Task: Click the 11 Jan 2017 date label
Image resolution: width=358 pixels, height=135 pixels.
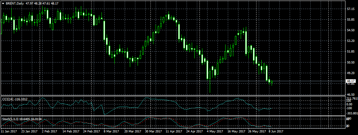Action: point(9,131)
